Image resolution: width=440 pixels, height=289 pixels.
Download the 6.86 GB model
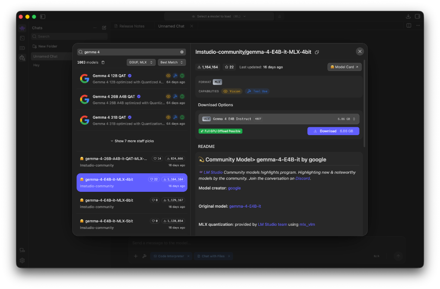pyautogui.click(x=333, y=131)
